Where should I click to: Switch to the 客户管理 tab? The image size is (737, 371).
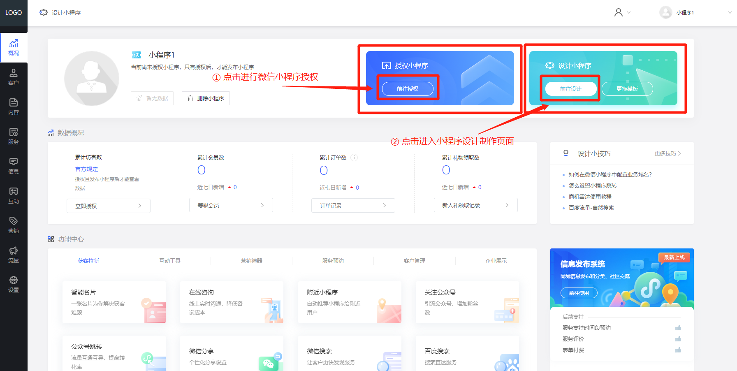[415, 261]
